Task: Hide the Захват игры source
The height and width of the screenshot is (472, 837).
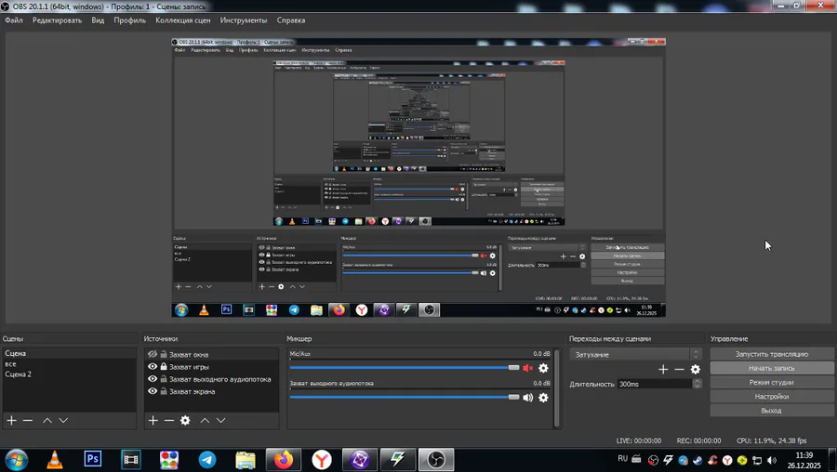Action: point(153,366)
